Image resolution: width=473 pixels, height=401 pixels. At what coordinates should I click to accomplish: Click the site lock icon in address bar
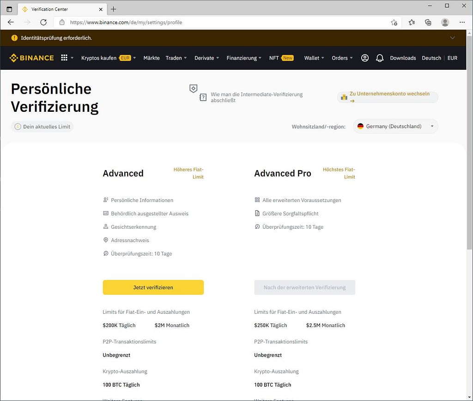(62, 22)
